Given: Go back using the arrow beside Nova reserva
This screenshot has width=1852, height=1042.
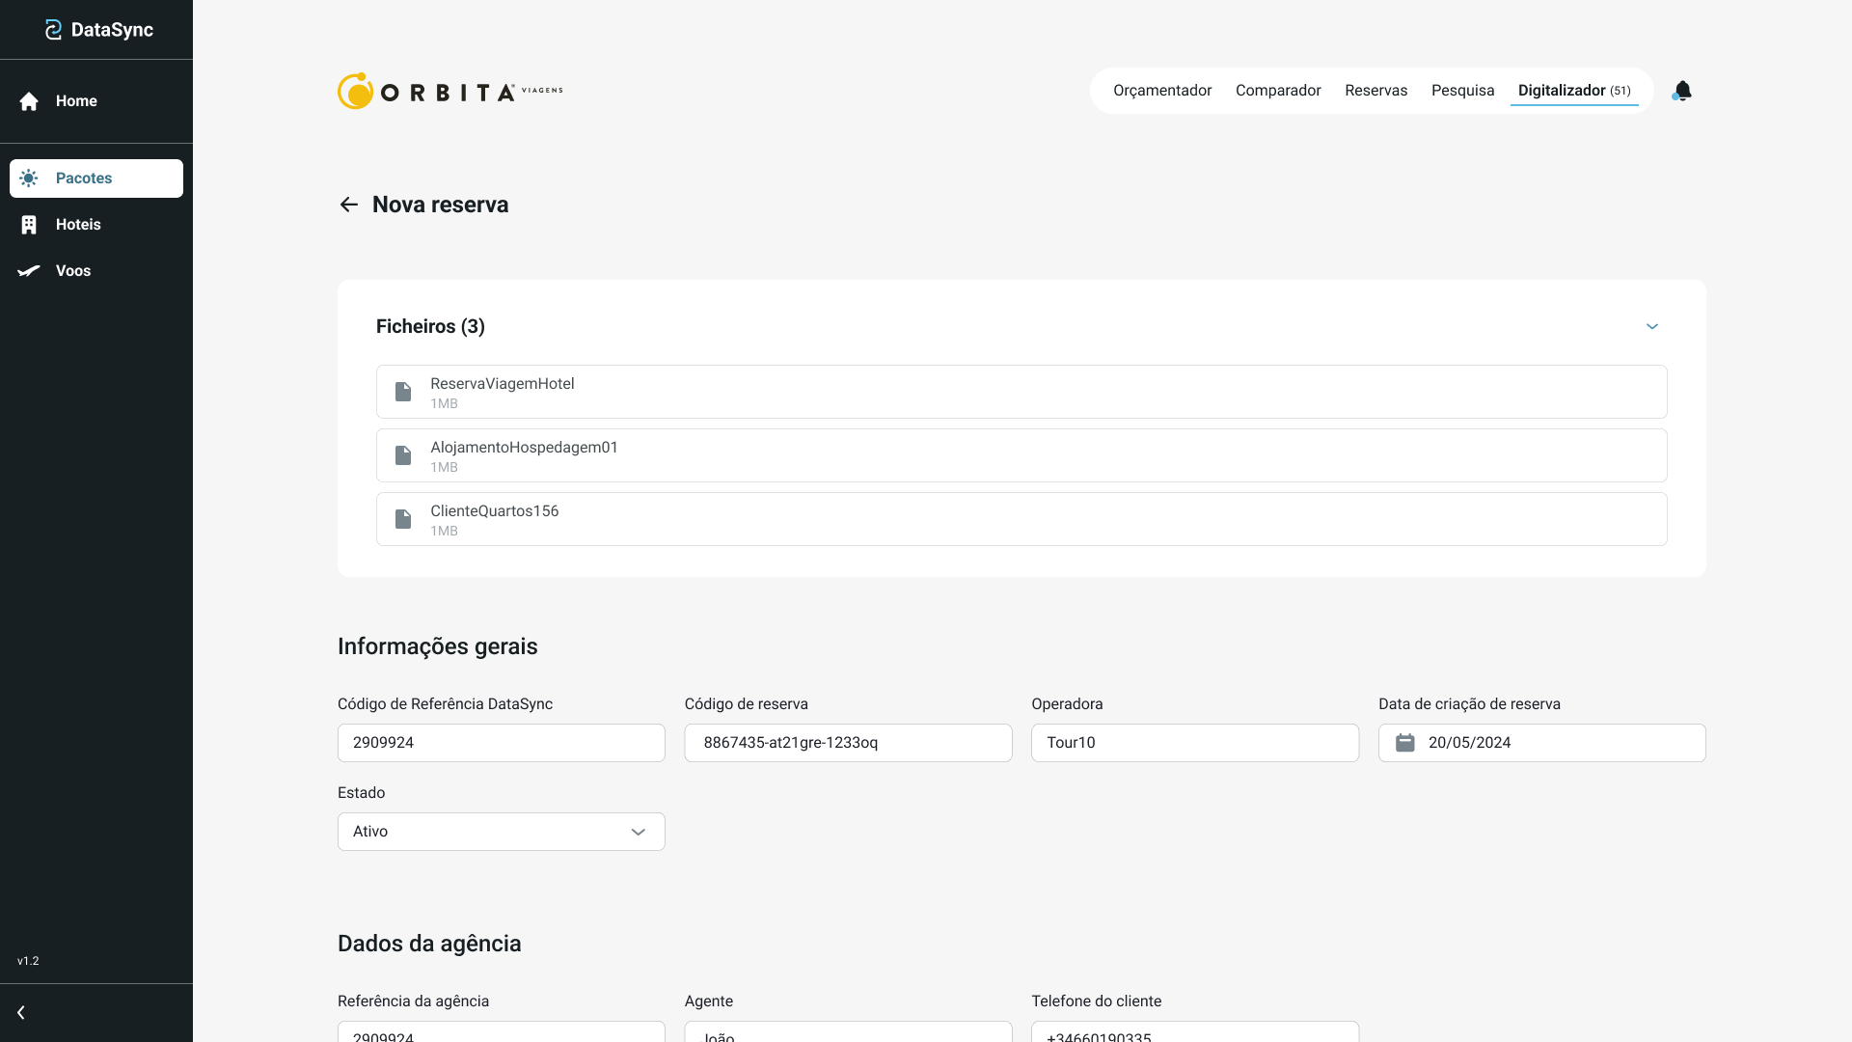Looking at the screenshot, I should [x=349, y=205].
